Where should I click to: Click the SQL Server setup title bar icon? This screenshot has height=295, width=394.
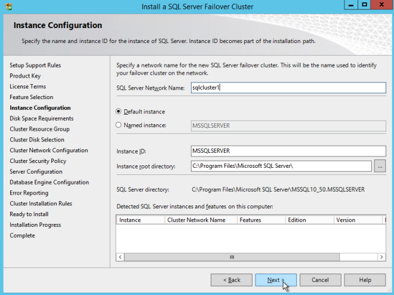point(8,7)
